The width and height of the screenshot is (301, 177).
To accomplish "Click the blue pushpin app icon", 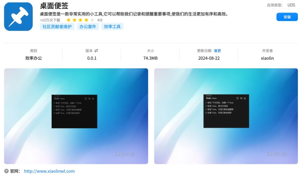I will (x=18, y=17).
